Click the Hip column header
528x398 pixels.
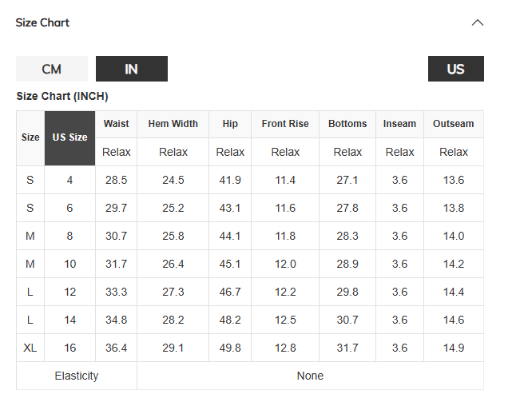click(230, 124)
